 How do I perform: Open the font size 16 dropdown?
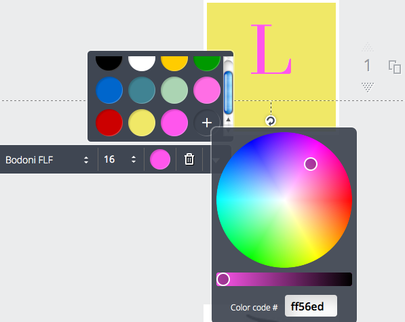(120, 159)
